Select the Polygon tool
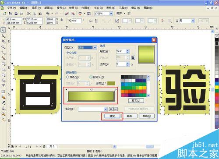Screen dimensions: 219x159 click(x=3, y=75)
